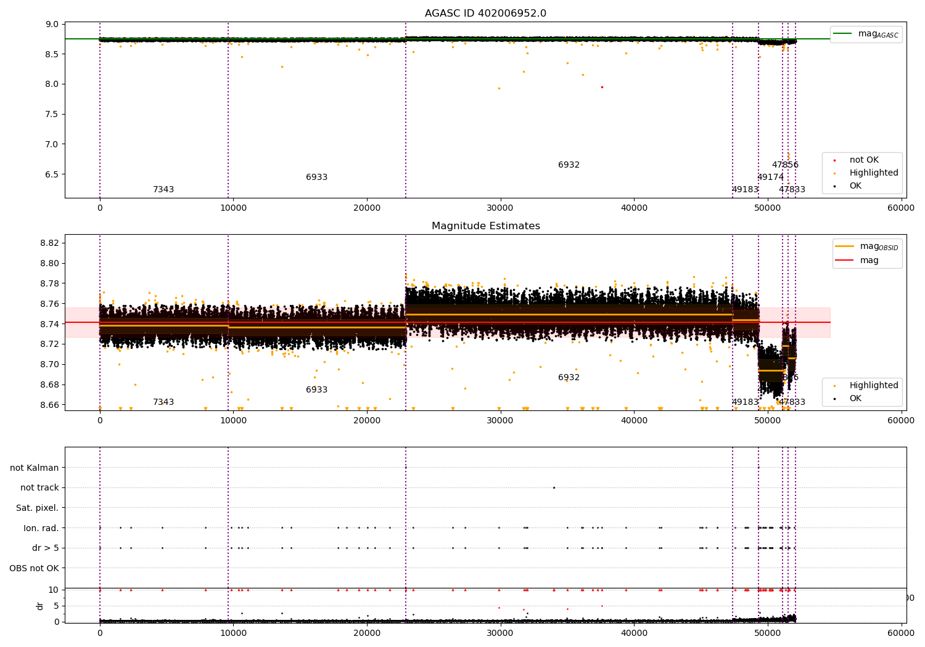Click the "not track" row label
Screen dimensions: 925x647
[x=39, y=488]
